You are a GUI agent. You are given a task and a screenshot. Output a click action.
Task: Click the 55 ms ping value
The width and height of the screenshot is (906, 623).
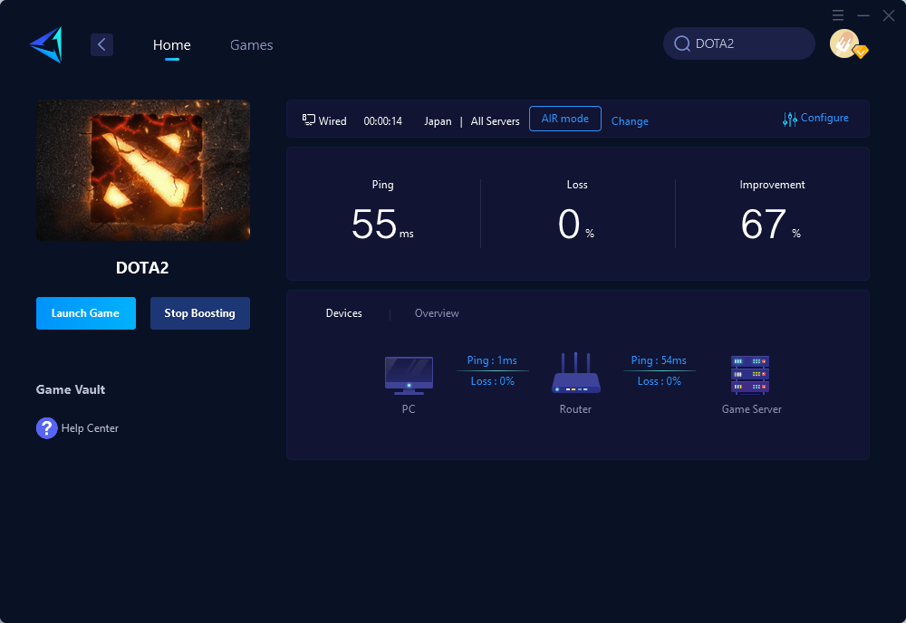(x=382, y=224)
